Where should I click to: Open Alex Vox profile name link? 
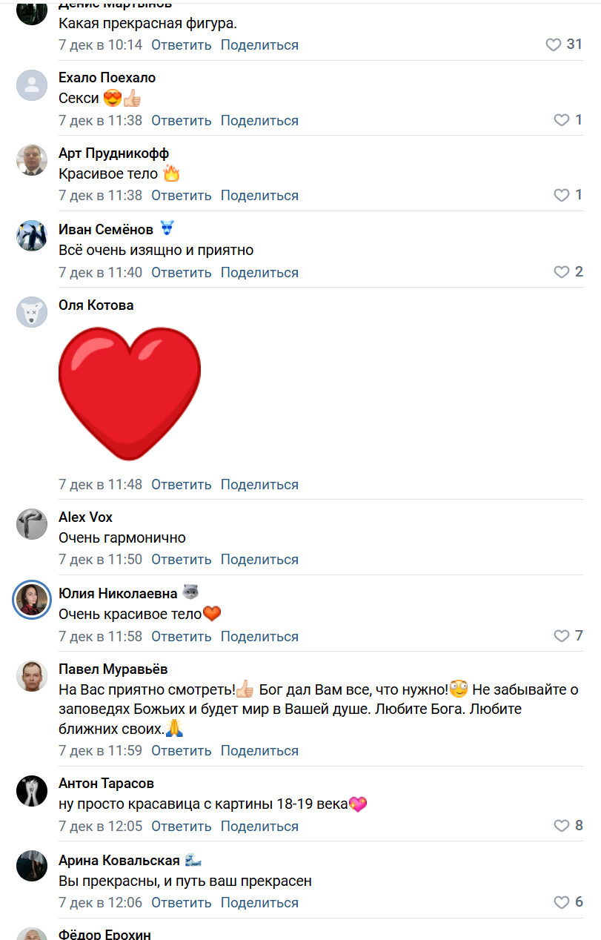85,517
